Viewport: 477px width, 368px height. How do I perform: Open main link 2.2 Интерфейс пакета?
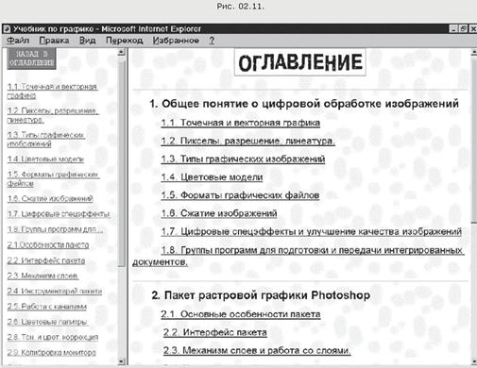tap(215, 332)
